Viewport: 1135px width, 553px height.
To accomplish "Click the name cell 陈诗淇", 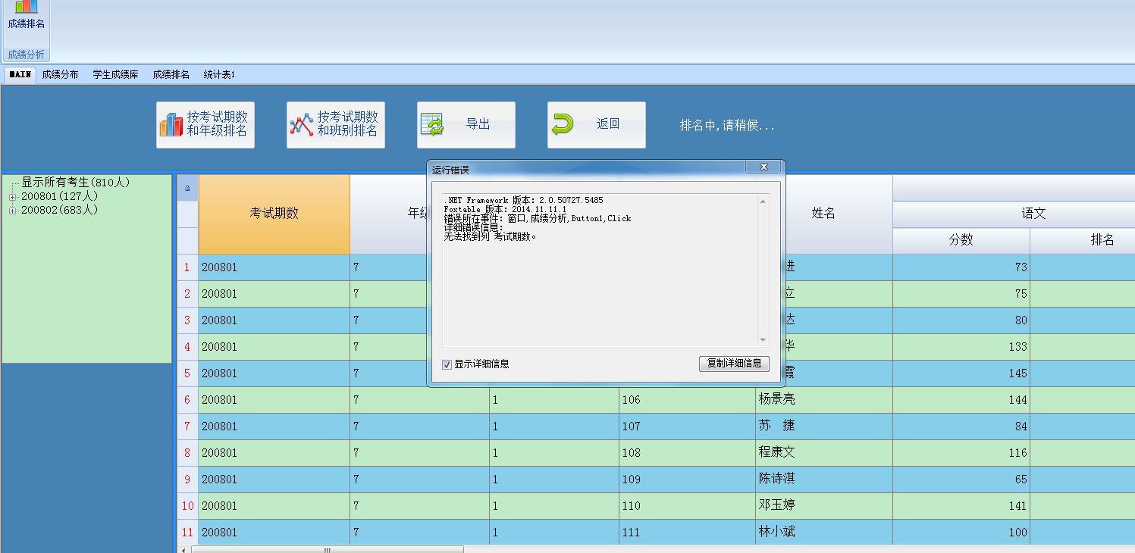I will 823,480.
